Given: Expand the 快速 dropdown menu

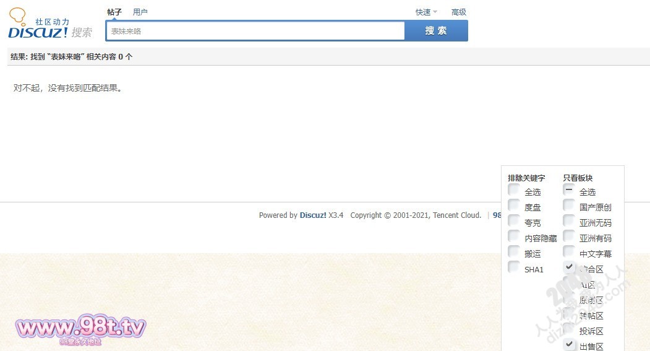Looking at the screenshot, I should (x=426, y=12).
